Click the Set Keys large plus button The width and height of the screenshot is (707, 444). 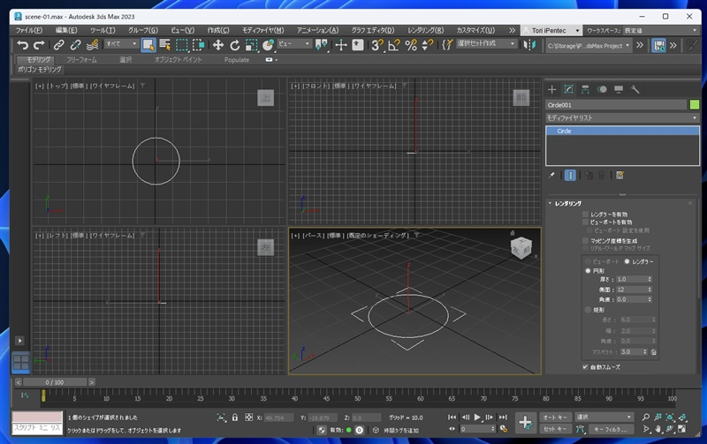[x=525, y=423]
